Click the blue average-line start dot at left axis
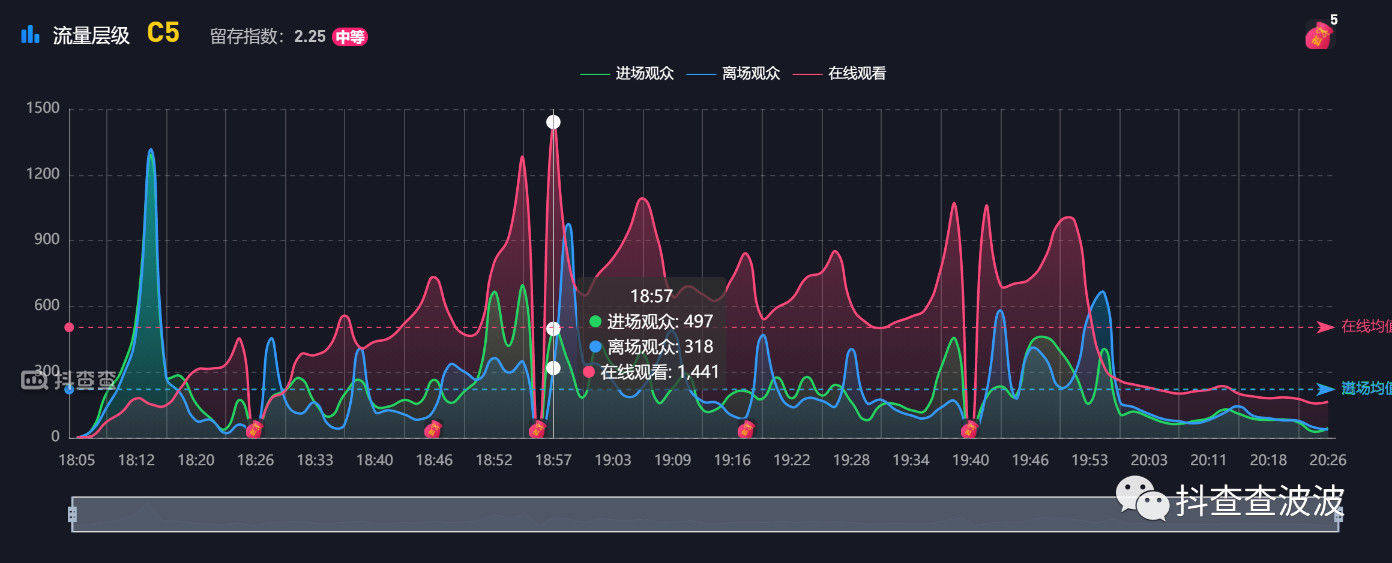The height and width of the screenshot is (563, 1392). coord(69,389)
